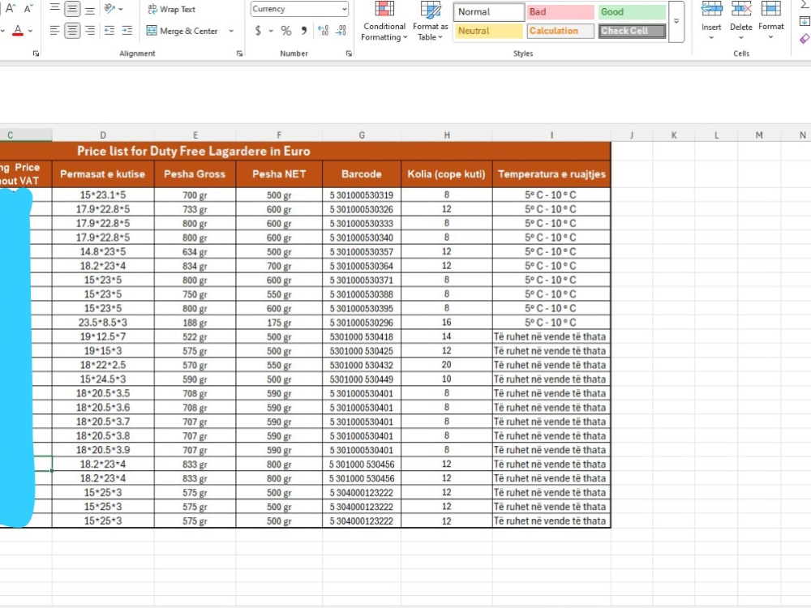811x608 pixels.
Task: Select barcode cell 5301000 530418
Action: click(x=362, y=336)
